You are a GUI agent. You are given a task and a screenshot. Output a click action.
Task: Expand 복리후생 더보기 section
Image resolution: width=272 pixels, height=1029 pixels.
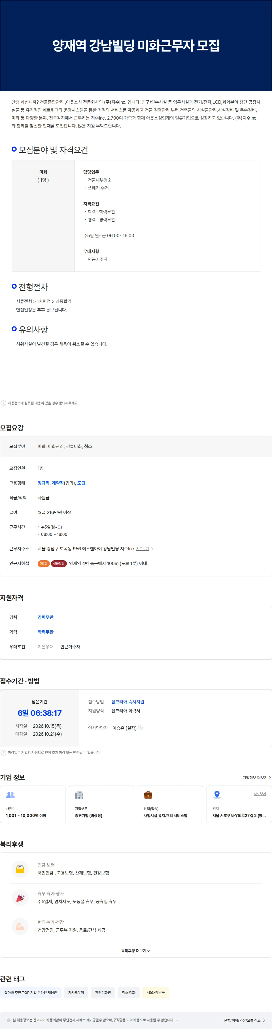(136, 951)
